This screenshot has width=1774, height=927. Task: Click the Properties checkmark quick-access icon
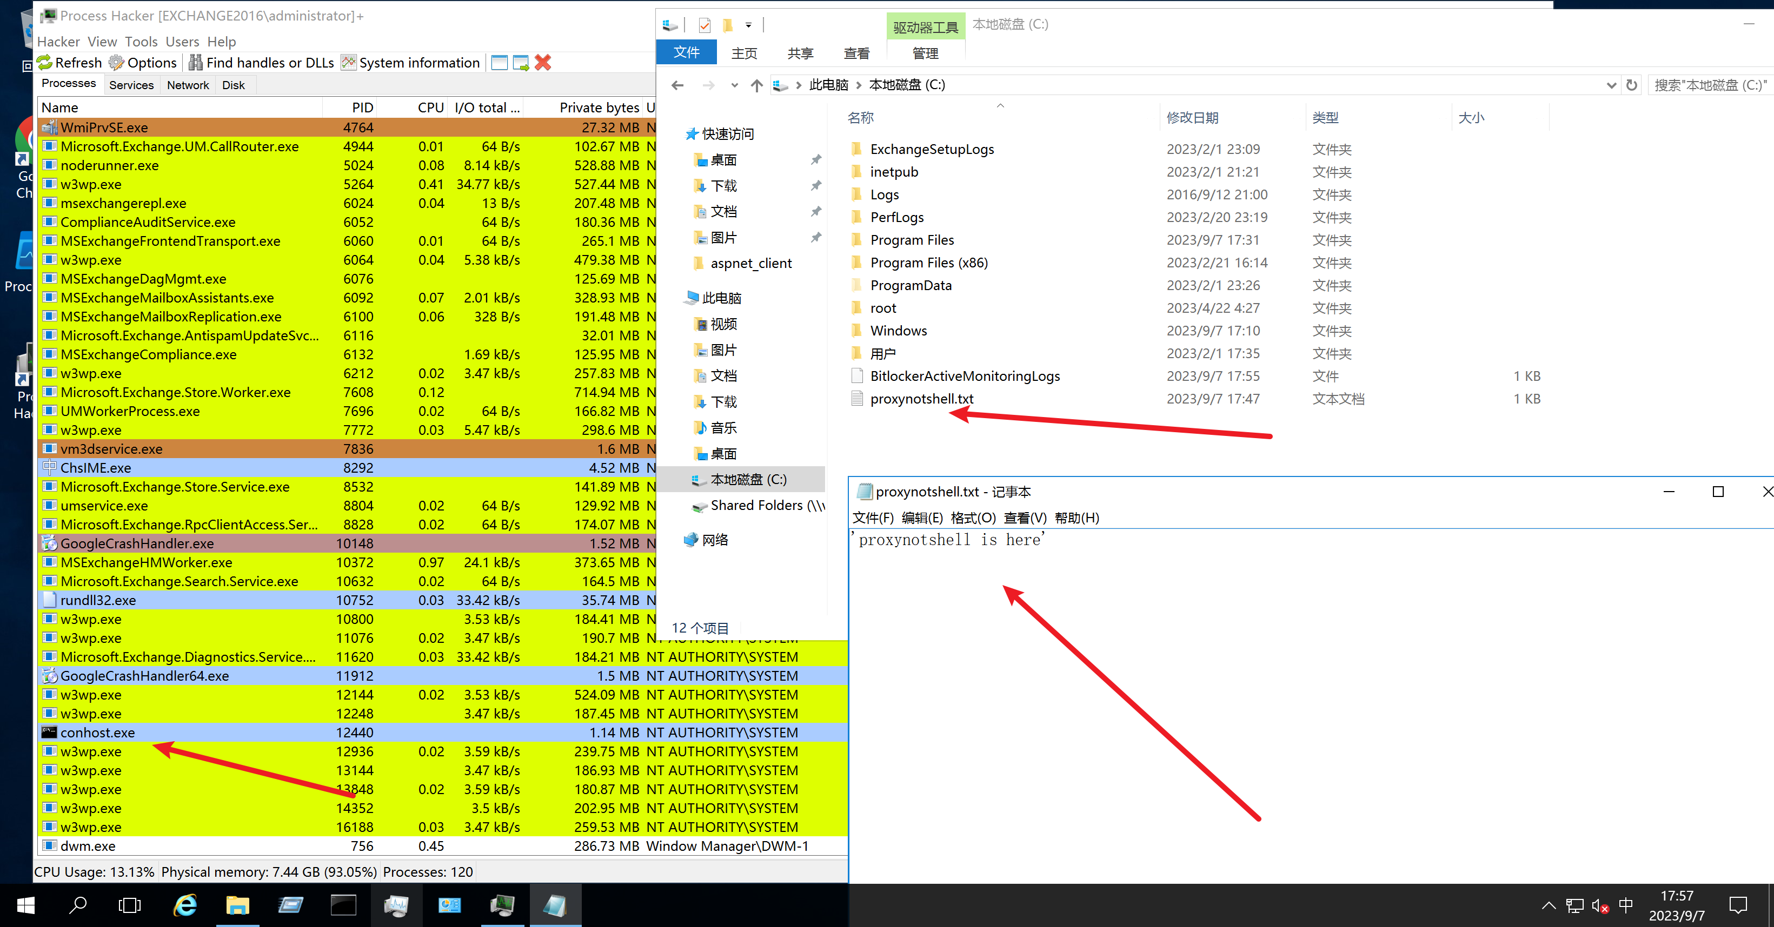(705, 25)
